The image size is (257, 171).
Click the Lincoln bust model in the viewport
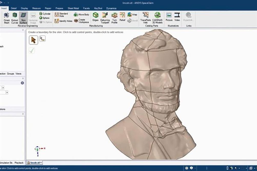pos(151,95)
